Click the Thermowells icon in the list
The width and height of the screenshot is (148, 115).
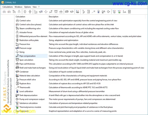[17, 87]
